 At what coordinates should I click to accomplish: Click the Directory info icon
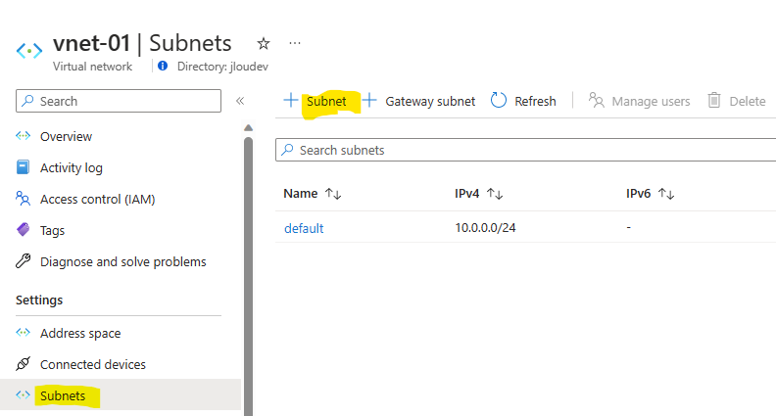click(x=163, y=66)
